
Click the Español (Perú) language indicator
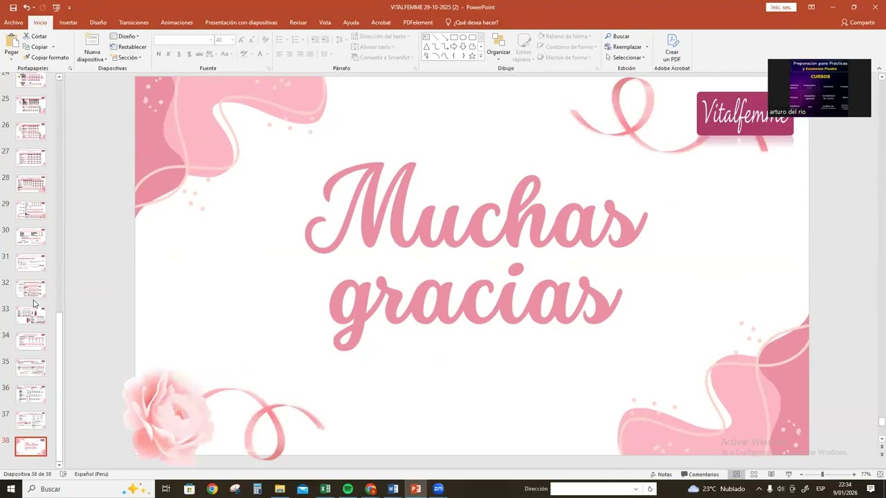(92, 474)
